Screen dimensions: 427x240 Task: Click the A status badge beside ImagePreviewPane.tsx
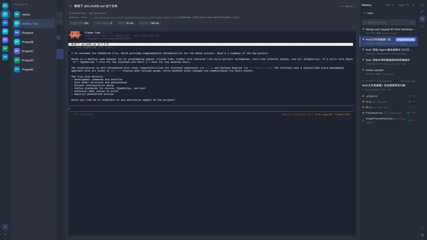coord(363,120)
